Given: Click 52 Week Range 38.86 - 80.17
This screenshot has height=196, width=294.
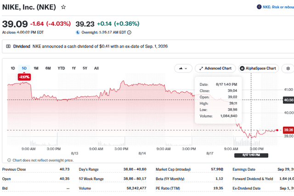Looking at the screenshot, I should click(135, 179).
